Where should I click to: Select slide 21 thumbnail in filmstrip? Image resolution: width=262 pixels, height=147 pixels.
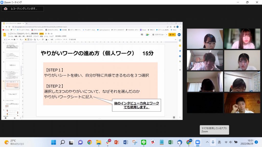pos(12,75)
